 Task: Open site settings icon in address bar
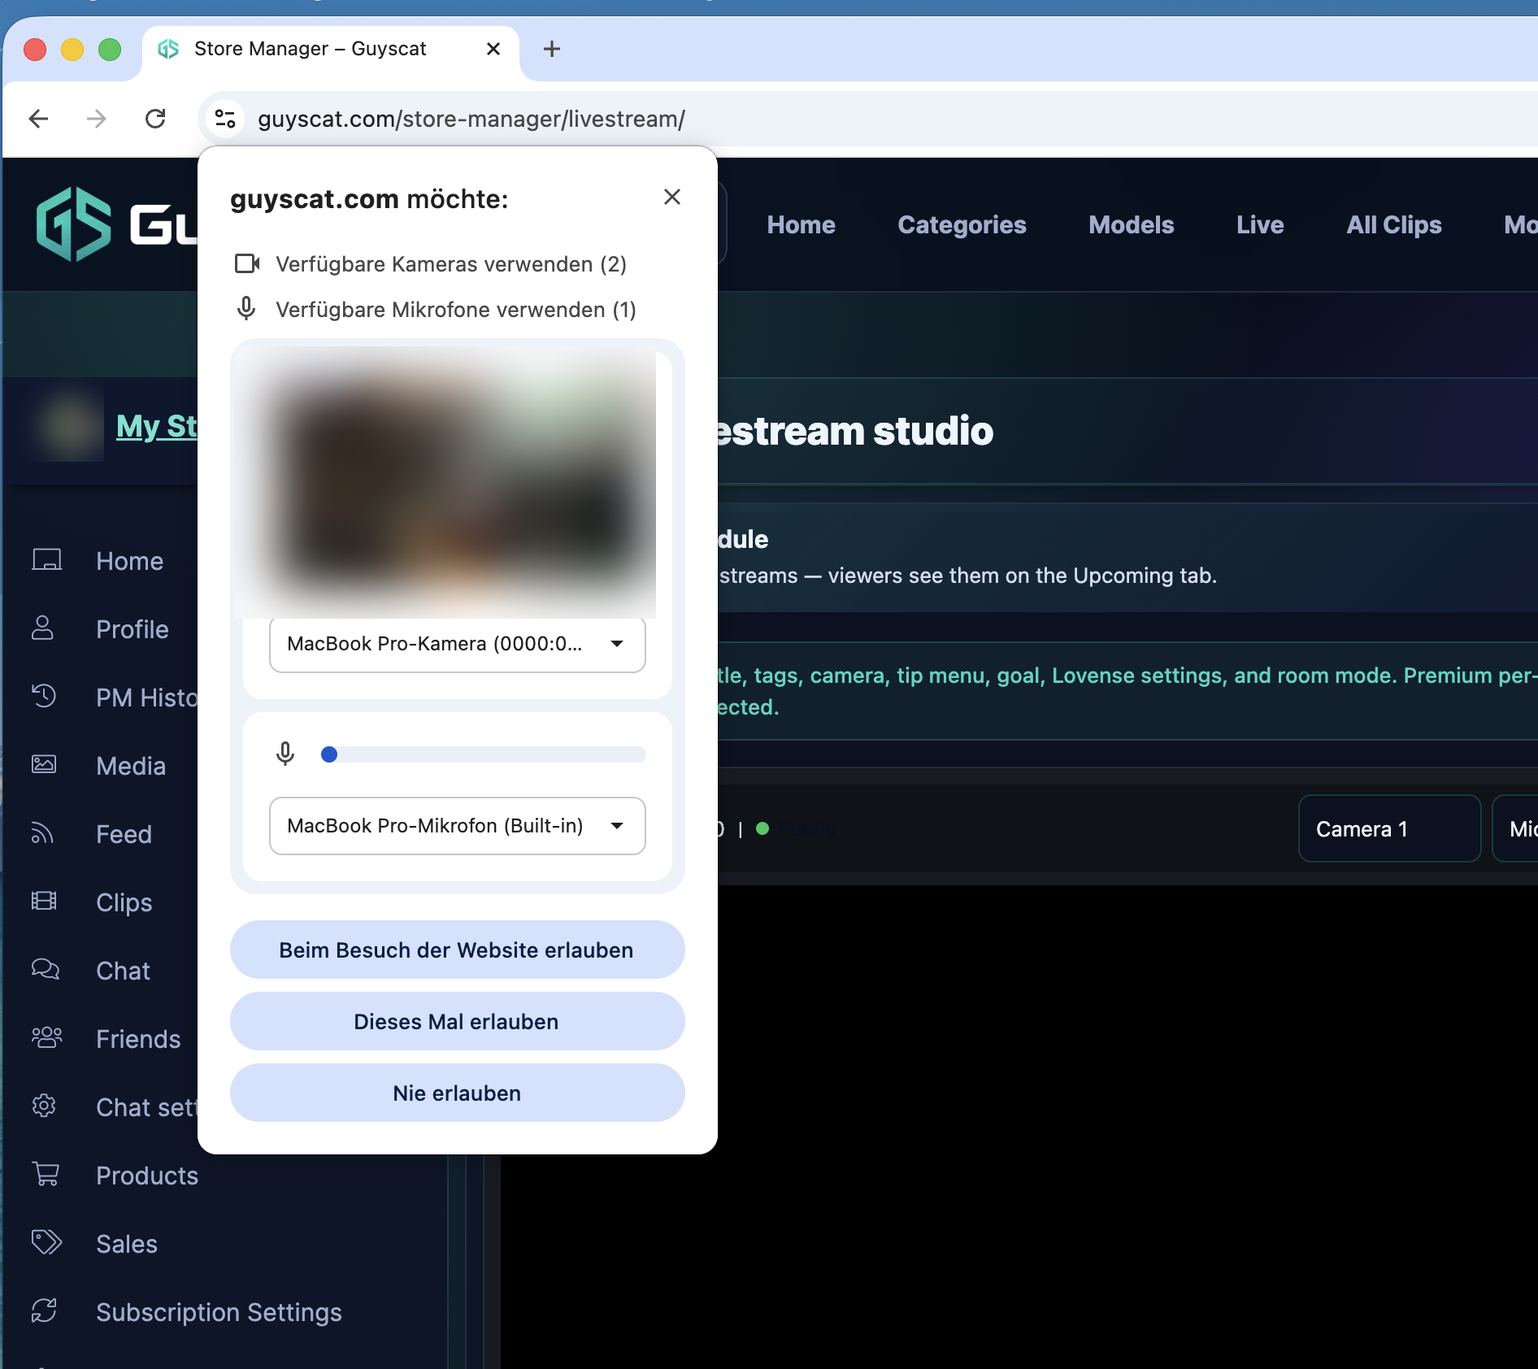(x=225, y=119)
